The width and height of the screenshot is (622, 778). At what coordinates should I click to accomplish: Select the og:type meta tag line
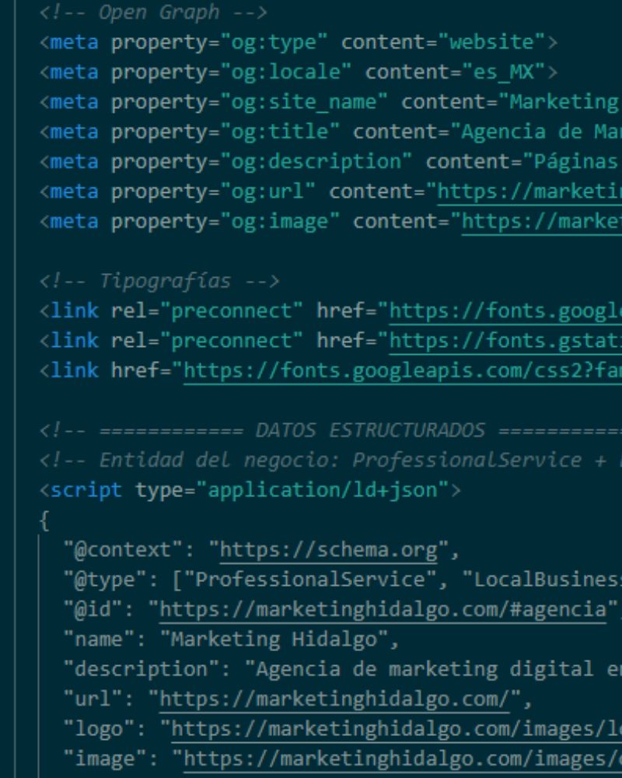[x=299, y=42]
